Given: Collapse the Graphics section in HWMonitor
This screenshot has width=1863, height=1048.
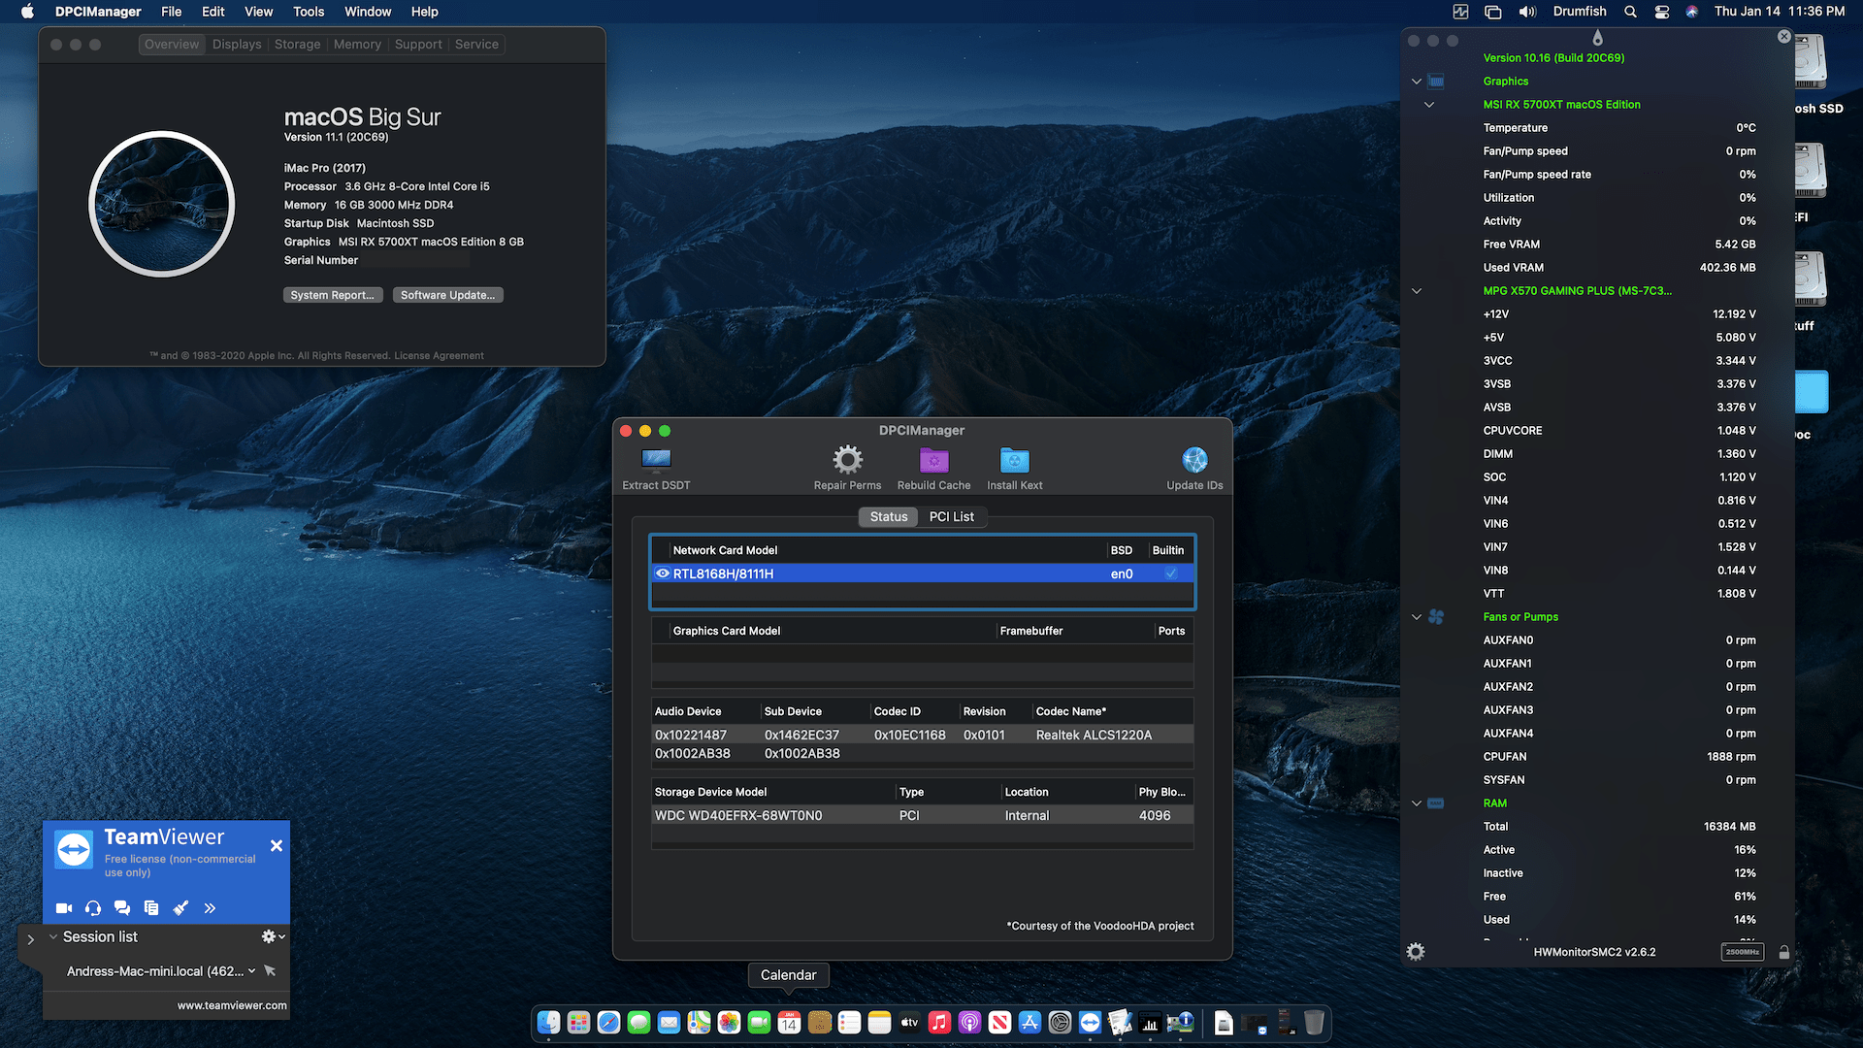Looking at the screenshot, I should point(1417,82).
